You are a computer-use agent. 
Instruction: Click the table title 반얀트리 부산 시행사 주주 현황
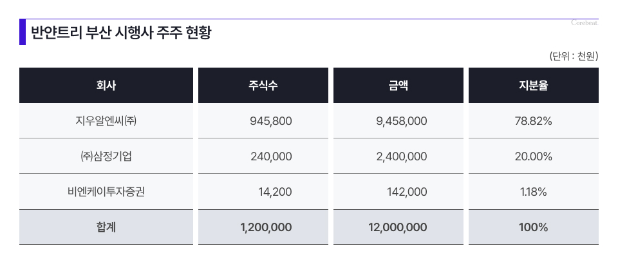coord(121,33)
